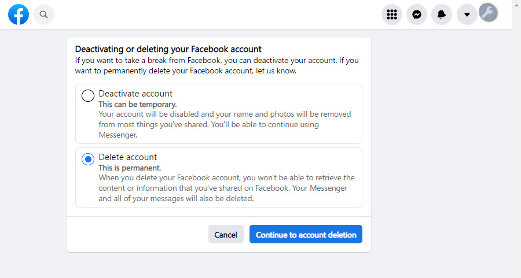Show notifications with the bell icon

(x=442, y=14)
